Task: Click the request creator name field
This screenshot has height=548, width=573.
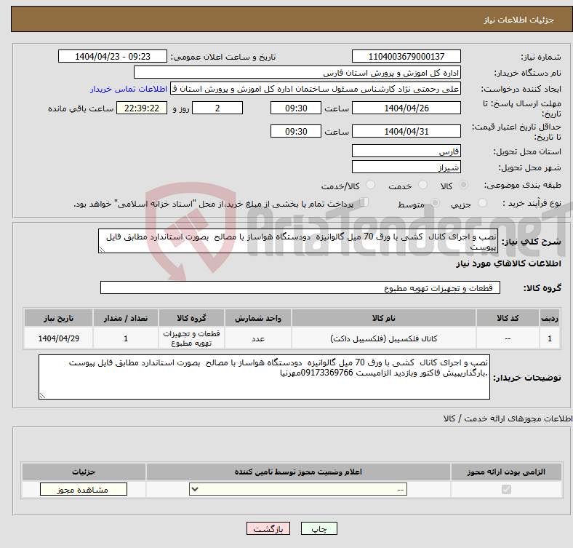Action: (x=316, y=89)
